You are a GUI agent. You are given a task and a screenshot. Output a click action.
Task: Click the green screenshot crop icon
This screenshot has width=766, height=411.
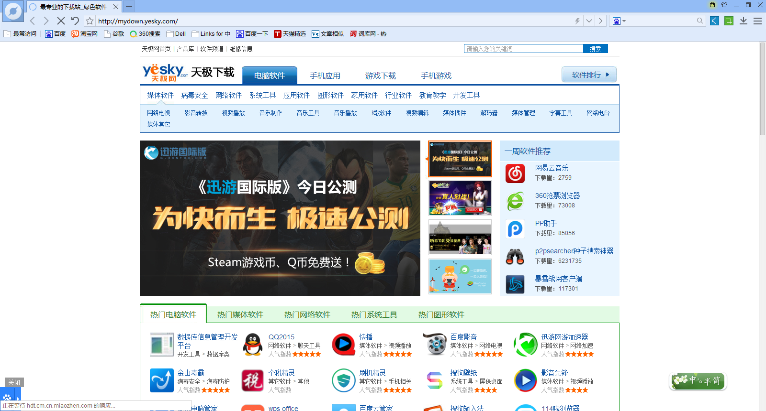pos(729,21)
